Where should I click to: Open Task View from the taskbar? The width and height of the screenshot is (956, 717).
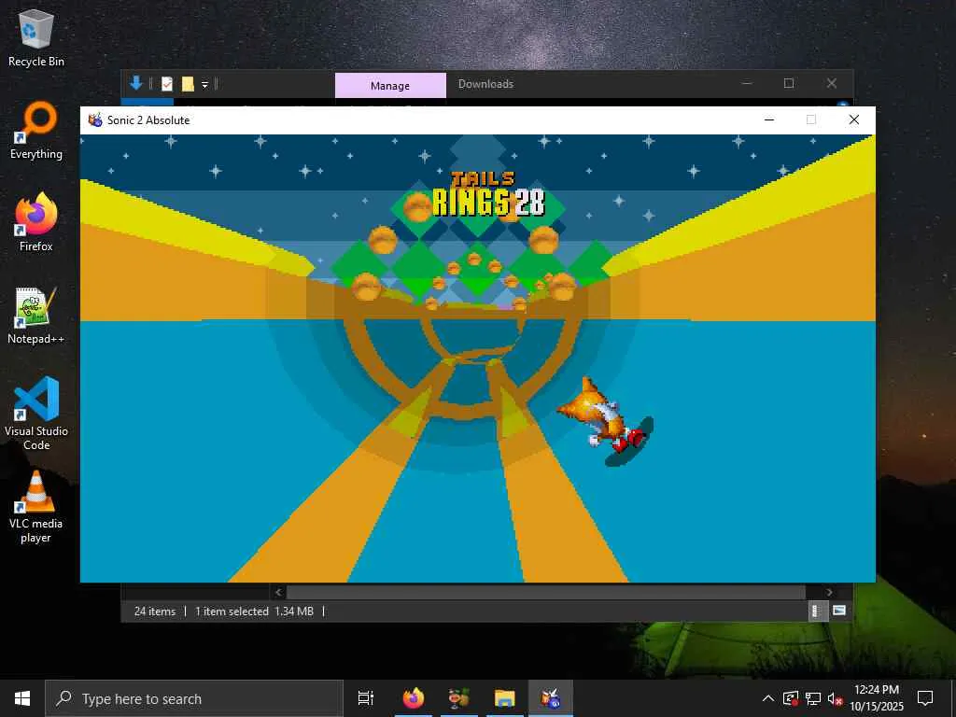coord(366,698)
